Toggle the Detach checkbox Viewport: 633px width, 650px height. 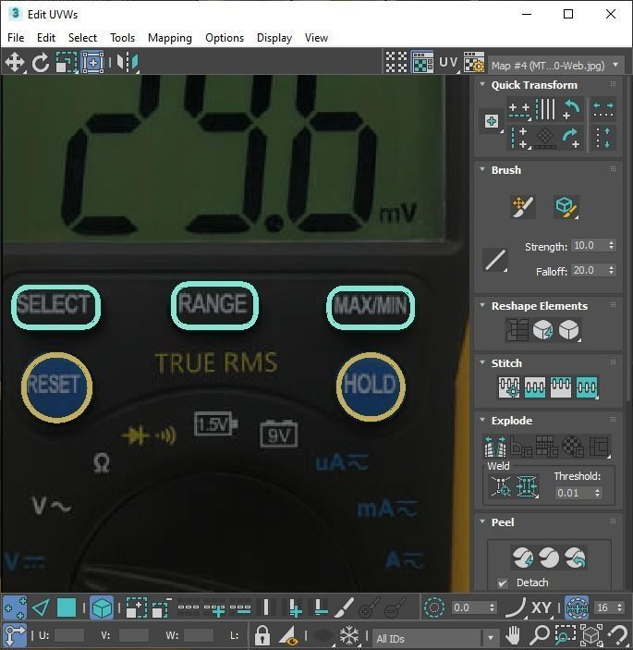[x=503, y=583]
